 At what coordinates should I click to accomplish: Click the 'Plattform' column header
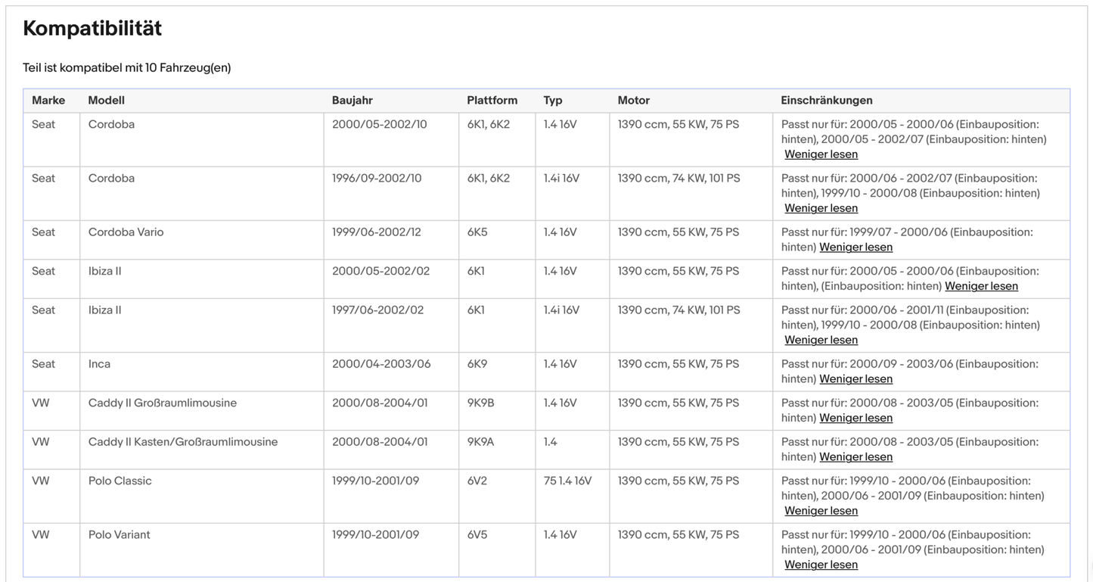pos(492,101)
